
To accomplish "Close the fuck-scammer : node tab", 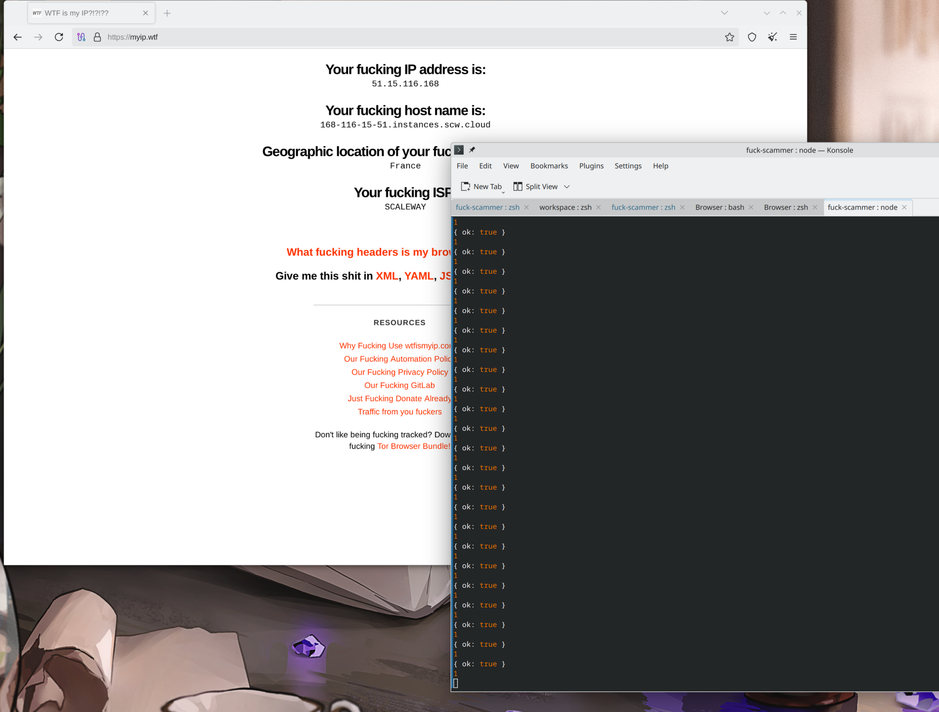I will point(904,207).
